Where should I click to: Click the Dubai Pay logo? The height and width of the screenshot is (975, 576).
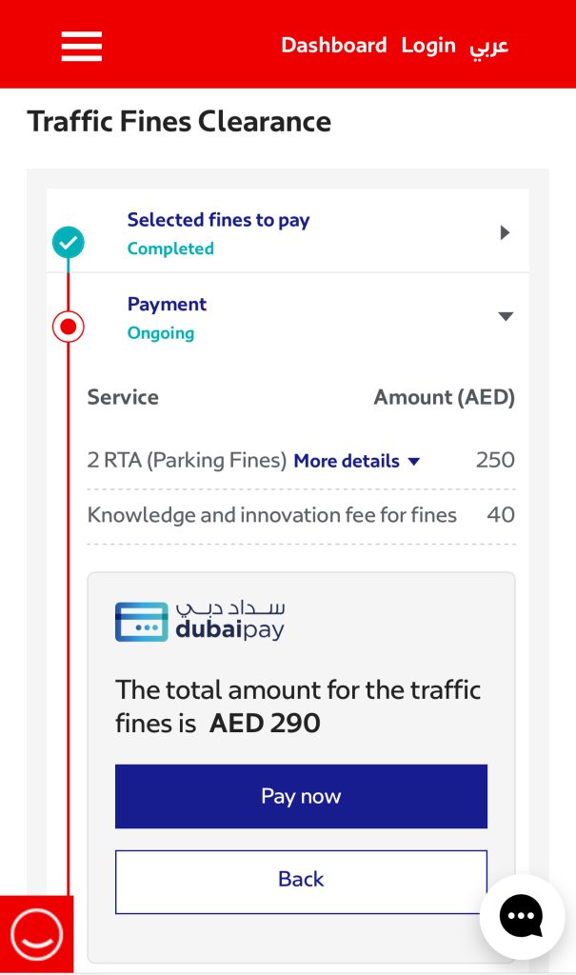click(x=200, y=620)
